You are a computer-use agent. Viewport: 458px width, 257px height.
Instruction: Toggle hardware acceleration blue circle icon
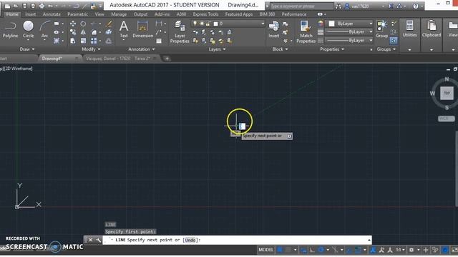pos(444,250)
